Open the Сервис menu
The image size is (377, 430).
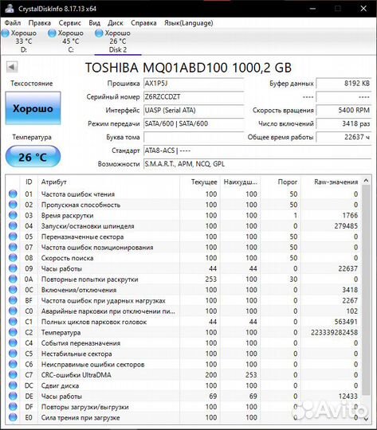tap(70, 23)
